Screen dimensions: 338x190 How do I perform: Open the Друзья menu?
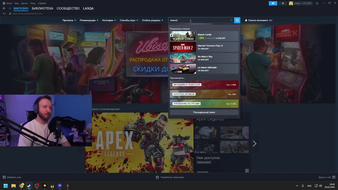point(25,3)
